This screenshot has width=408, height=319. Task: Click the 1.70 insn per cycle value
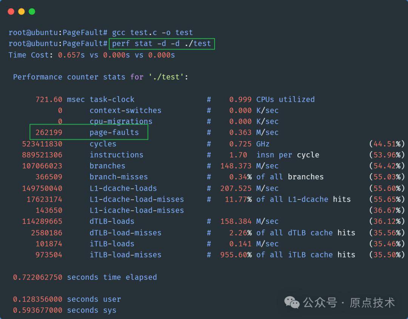[238, 155]
